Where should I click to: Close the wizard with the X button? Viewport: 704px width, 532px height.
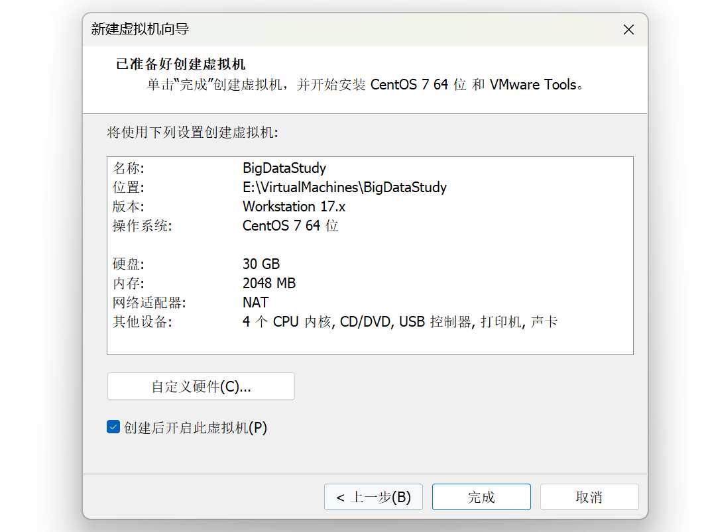point(628,29)
